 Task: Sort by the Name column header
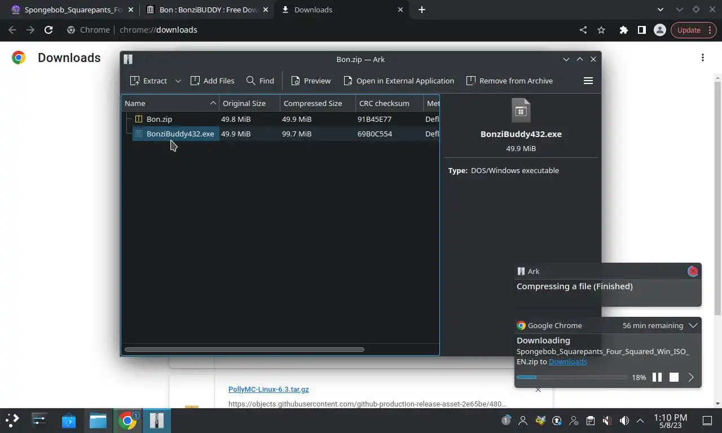170,103
